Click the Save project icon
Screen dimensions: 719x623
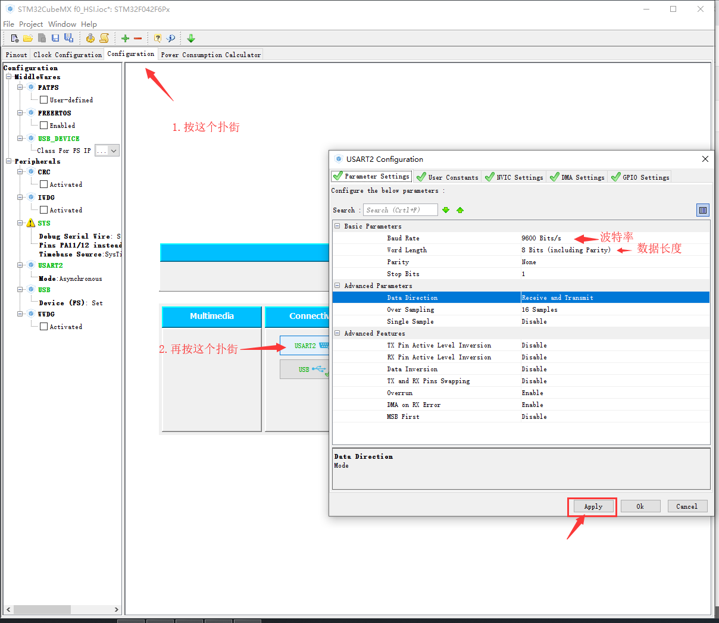tap(55, 37)
